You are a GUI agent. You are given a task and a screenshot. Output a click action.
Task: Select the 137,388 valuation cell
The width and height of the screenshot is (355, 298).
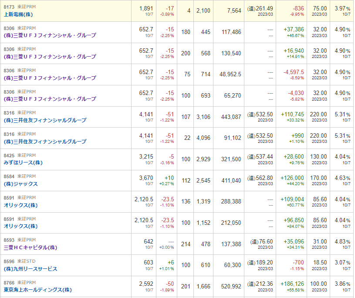coord(231,244)
